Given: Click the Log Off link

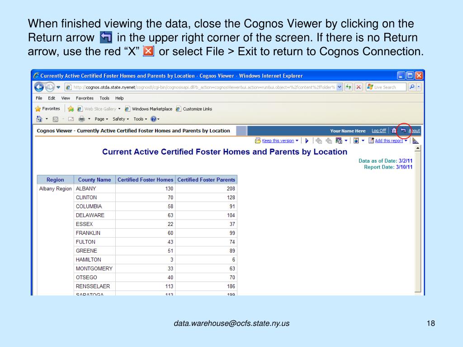Looking at the screenshot, I should click(x=379, y=131).
